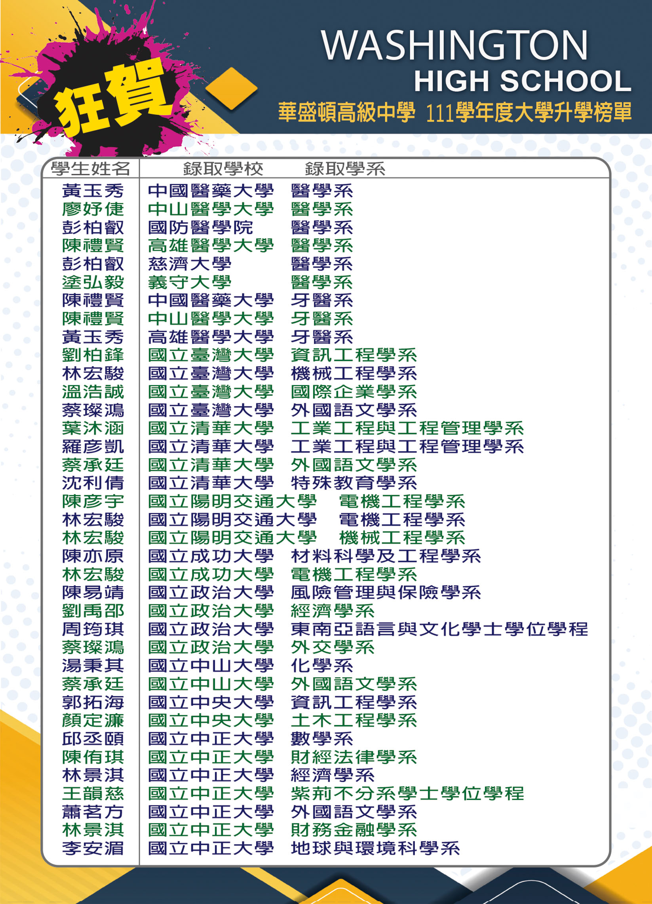Select student name 陳亦原
652x904 pixels.
pos(93,556)
